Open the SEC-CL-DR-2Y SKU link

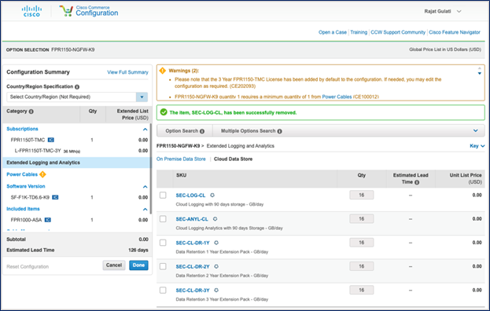click(x=193, y=266)
